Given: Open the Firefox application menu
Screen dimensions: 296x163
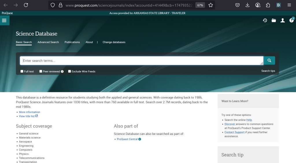Looking at the screenshot, I should 289,5.
